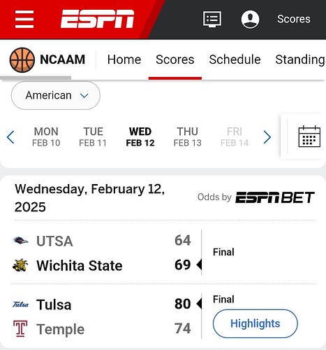
Task: Switch to the Home tab
Action: point(124,59)
